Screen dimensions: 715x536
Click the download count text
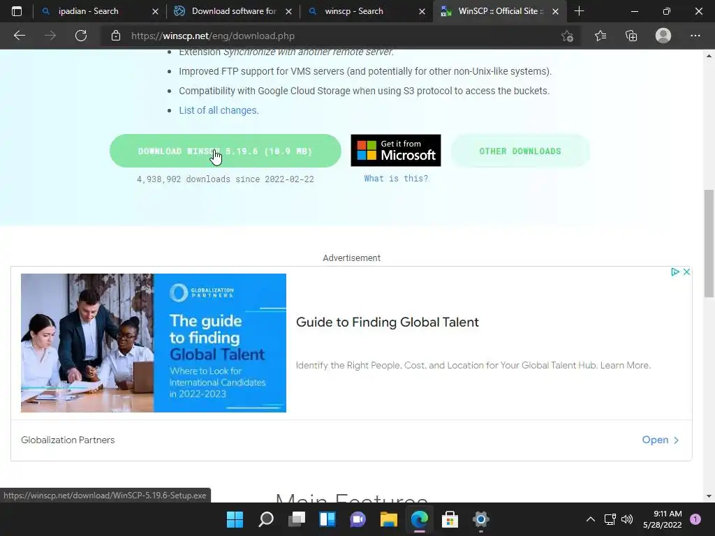coord(226,179)
